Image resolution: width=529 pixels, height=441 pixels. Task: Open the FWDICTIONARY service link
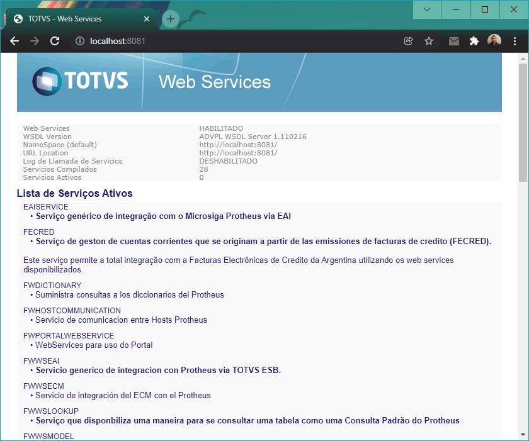pos(52,286)
